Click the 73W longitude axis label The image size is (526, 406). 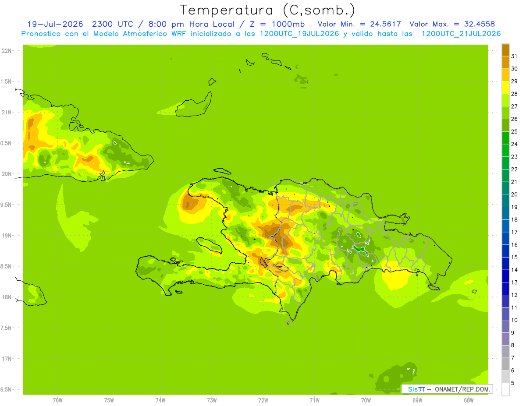(x=212, y=400)
